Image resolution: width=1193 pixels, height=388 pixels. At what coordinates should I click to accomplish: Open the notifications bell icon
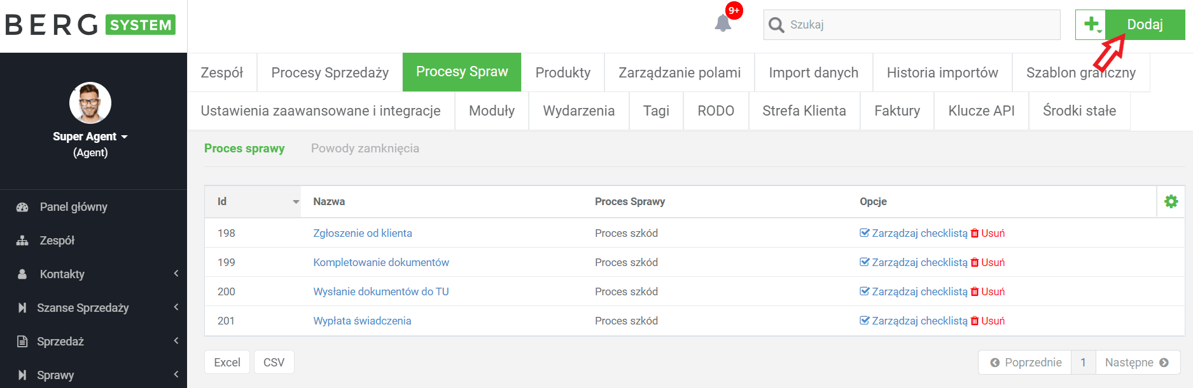click(x=723, y=23)
